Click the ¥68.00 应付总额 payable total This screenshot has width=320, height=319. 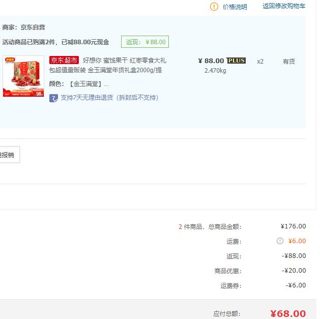(x=288, y=313)
